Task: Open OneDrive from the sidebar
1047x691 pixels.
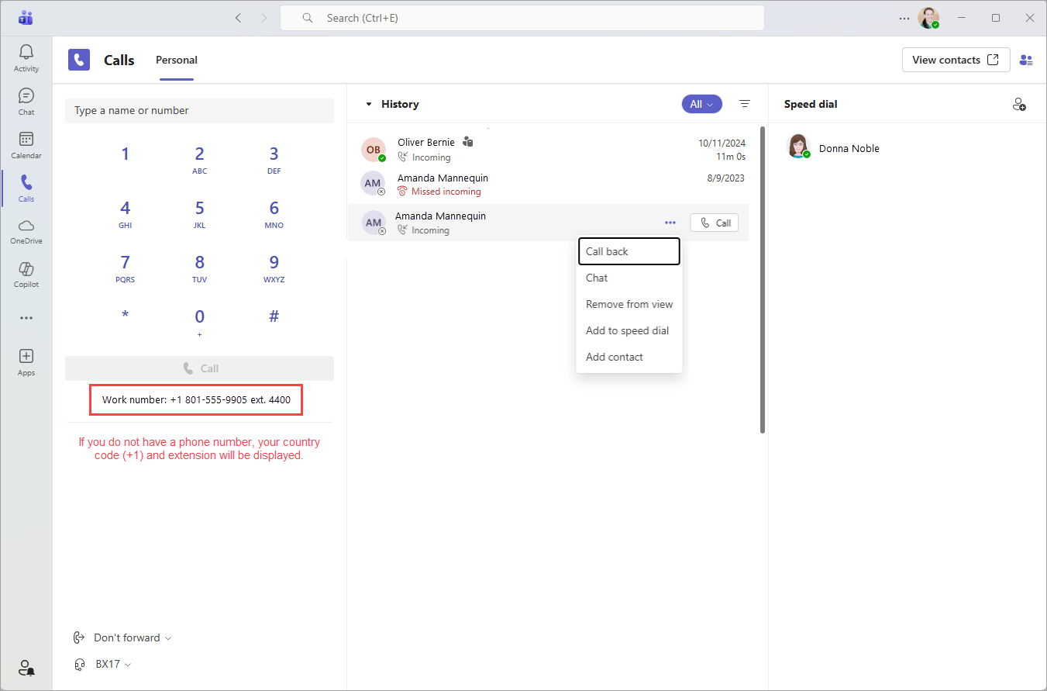Action: point(26,229)
